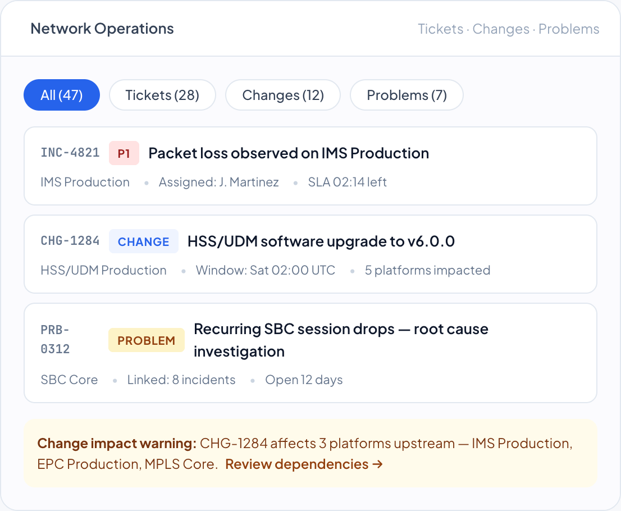Click the IMS Production platform label on INC-4821
Viewport: 621px width, 511px height.
pyautogui.click(x=85, y=182)
